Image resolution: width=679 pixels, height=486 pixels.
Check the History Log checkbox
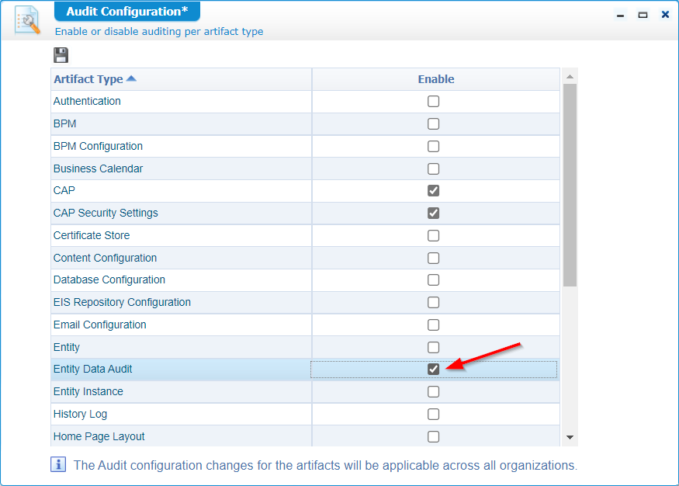(434, 415)
